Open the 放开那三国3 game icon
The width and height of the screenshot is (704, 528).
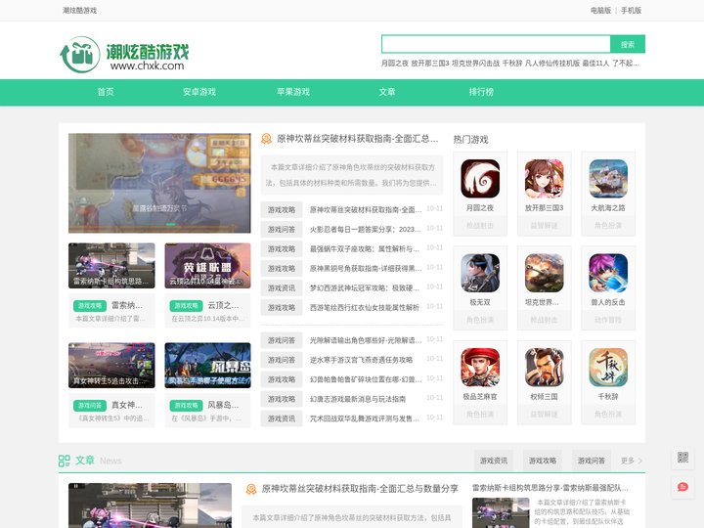point(545,178)
